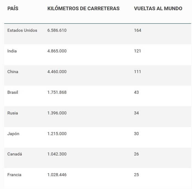Click the China country cell

click(x=13, y=72)
